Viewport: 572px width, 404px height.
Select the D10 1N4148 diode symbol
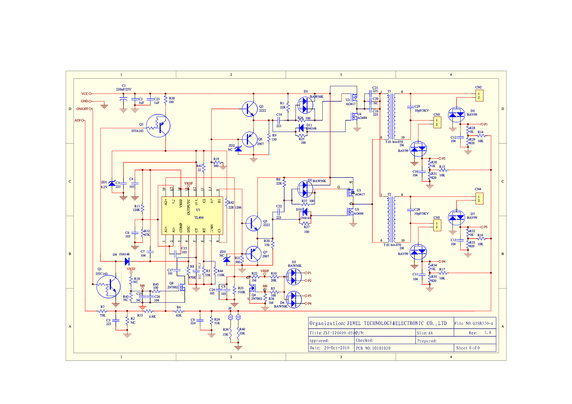click(x=305, y=211)
